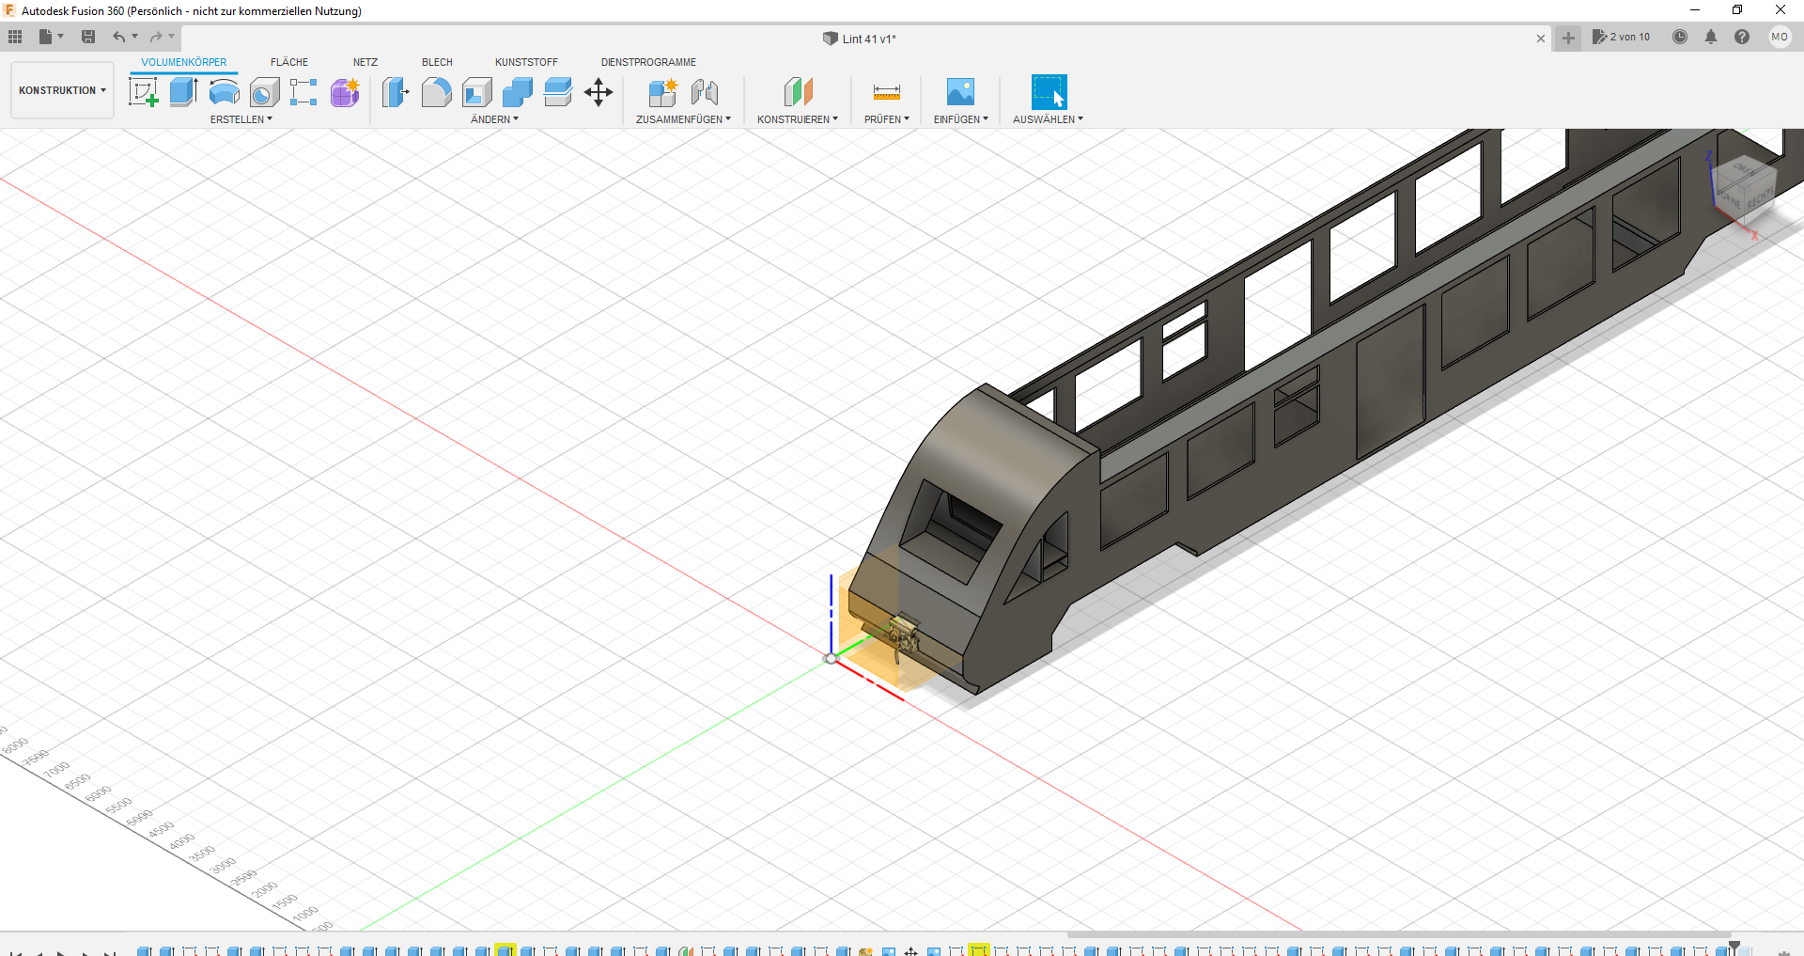Expand the EINFÜGEN dropdown
The image size is (1804, 956).
pyautogui.click(x=960, y=119)
